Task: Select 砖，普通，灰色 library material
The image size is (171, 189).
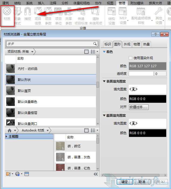Action: pyautogui.click(x=75, y=157)
